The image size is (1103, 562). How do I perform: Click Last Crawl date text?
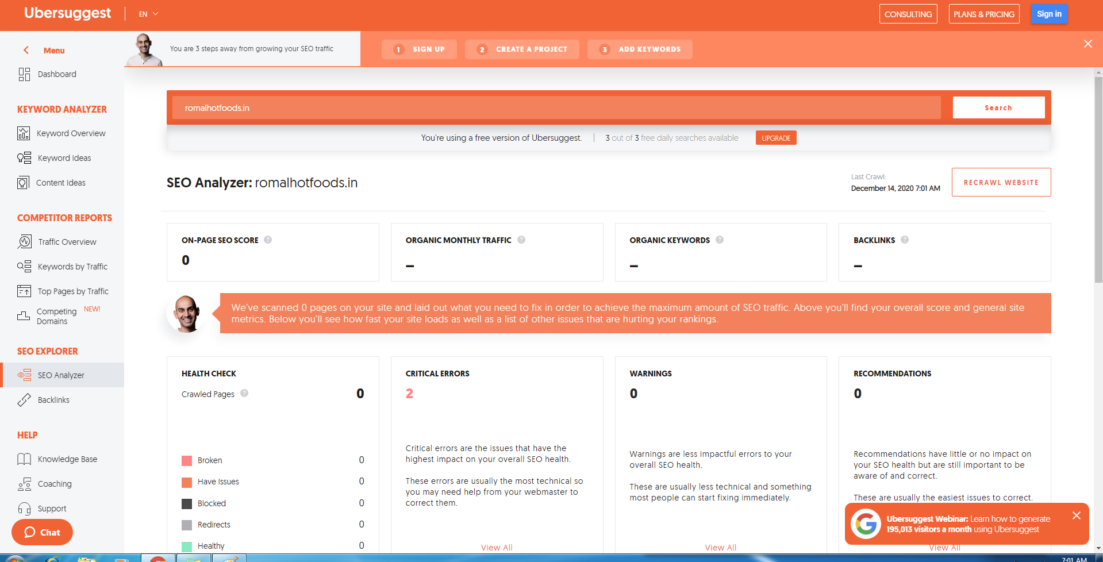[x=896, y=188]
